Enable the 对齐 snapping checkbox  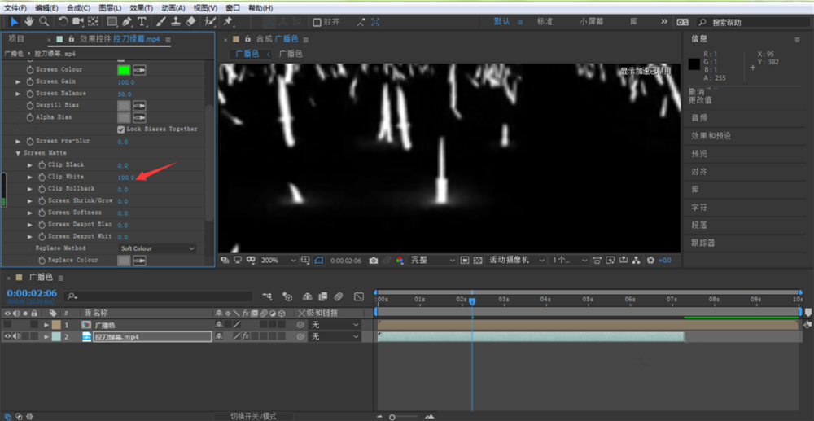317,22
